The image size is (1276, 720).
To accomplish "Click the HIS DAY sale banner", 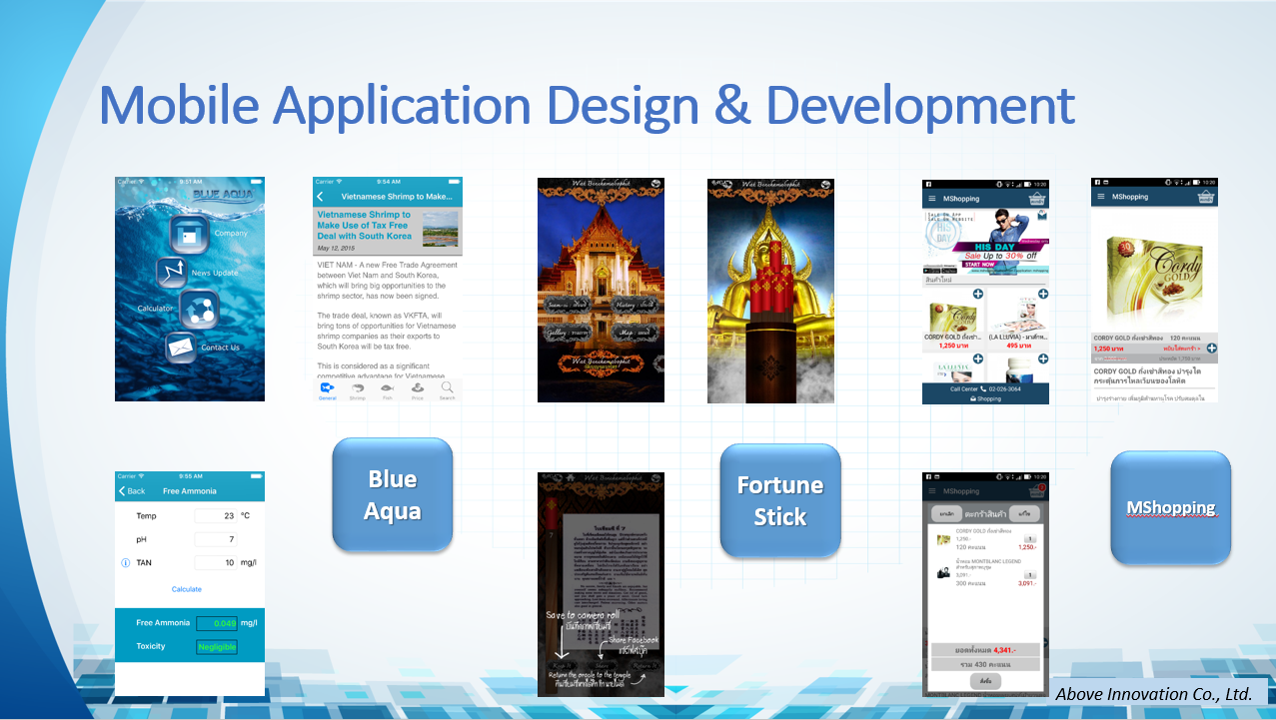I will 985,244.
